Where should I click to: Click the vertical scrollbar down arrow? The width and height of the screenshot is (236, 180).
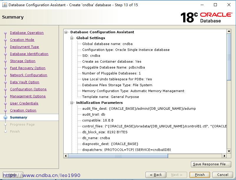click(229, 151)
